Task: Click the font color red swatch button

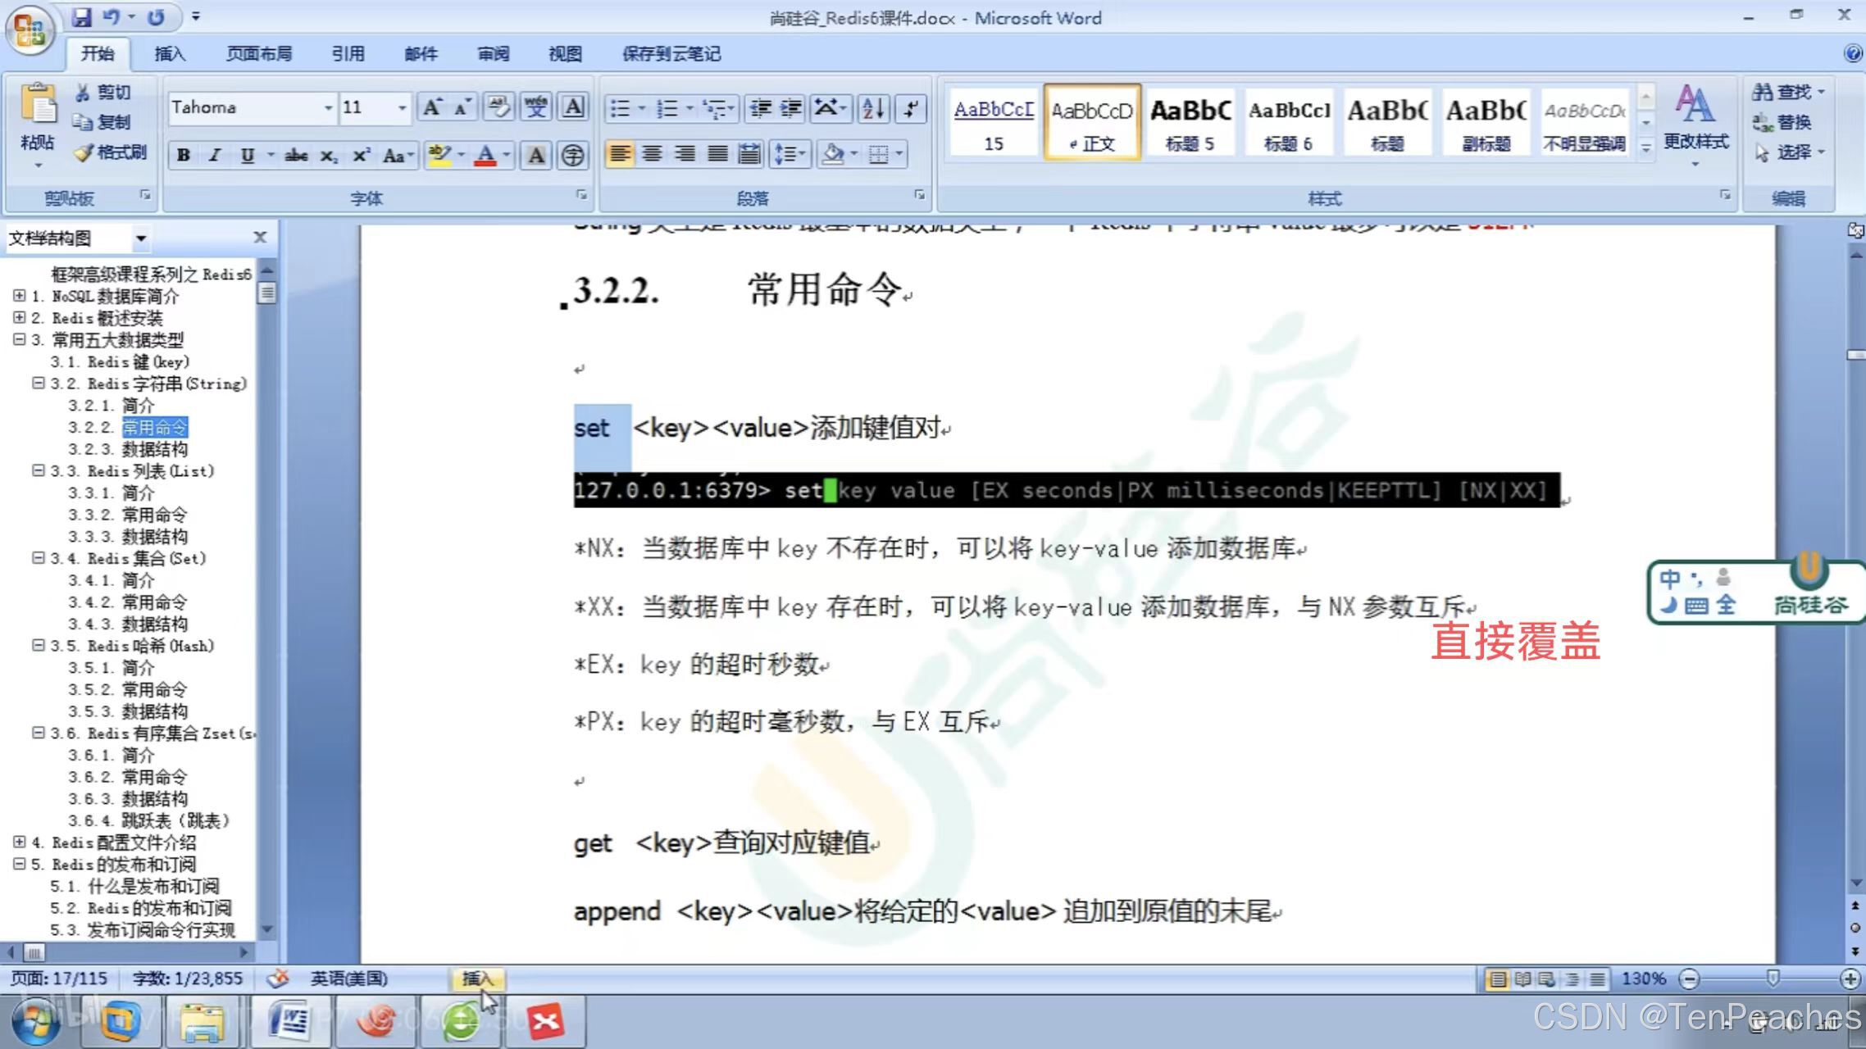Action: (x=485, y=155)
